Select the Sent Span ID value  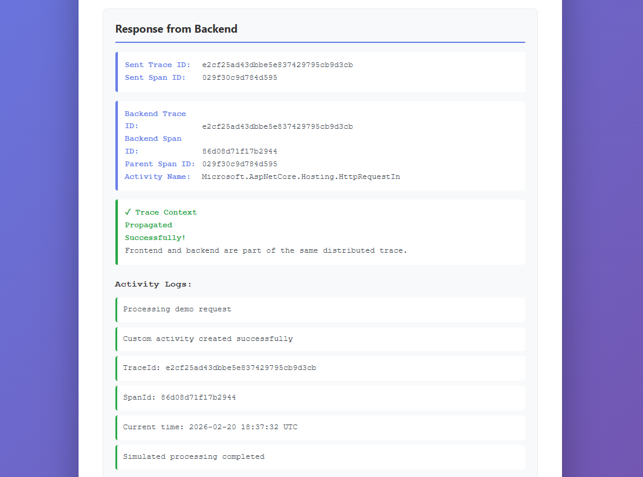pos(240,77)
